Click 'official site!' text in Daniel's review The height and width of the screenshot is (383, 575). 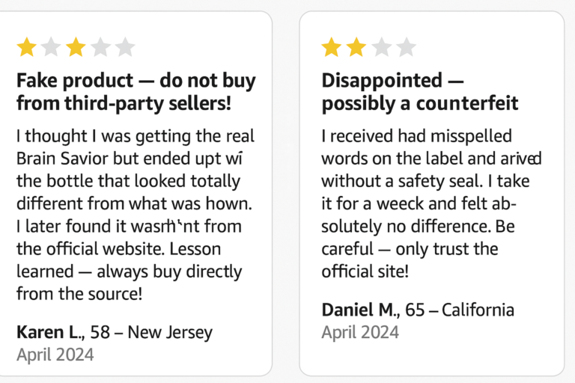(x=365, y=272)
